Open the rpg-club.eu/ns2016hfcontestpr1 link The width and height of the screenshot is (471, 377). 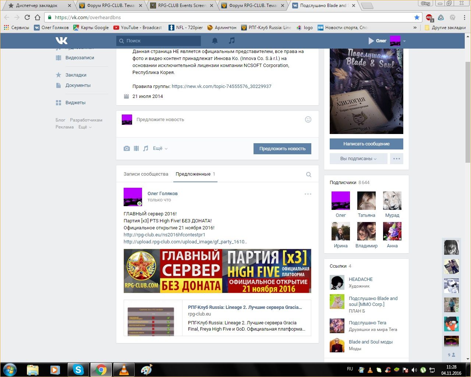pos(164,235)
